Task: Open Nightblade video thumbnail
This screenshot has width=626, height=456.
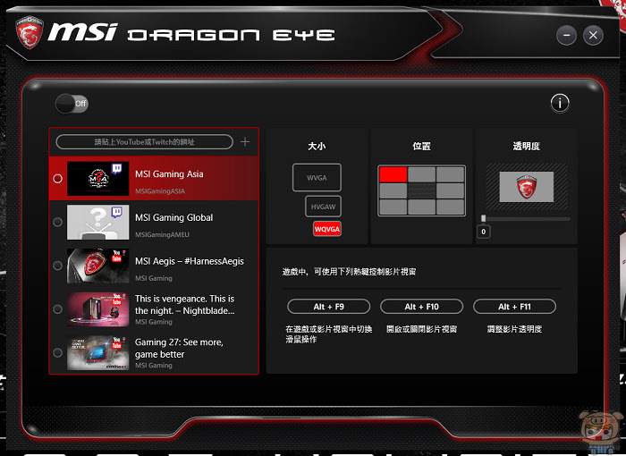Action: click(x=97, y=309)
